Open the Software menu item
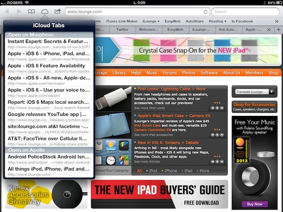Viewport: 283px width, 212px height. point(209,73)
